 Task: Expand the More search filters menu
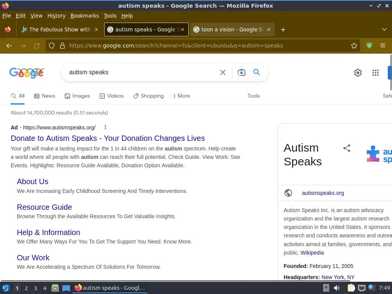click(x=182, y=96)
